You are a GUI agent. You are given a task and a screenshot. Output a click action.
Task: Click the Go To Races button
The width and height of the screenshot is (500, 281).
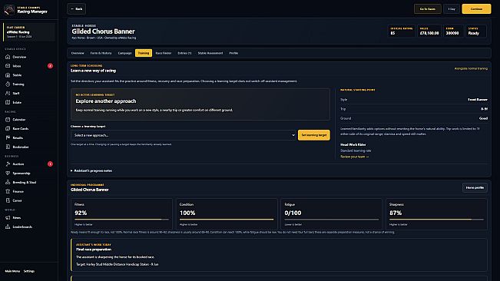coord(427,9)
